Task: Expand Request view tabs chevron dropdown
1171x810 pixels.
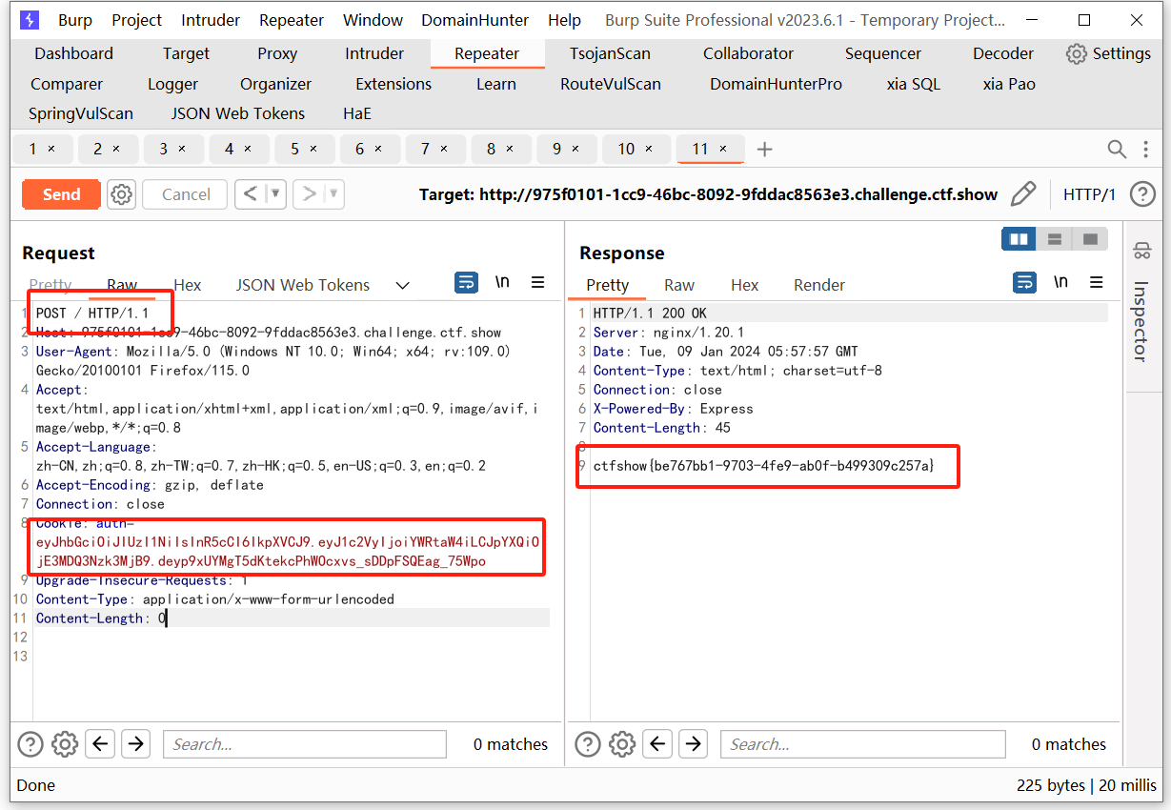Action: tap(402, 285)
